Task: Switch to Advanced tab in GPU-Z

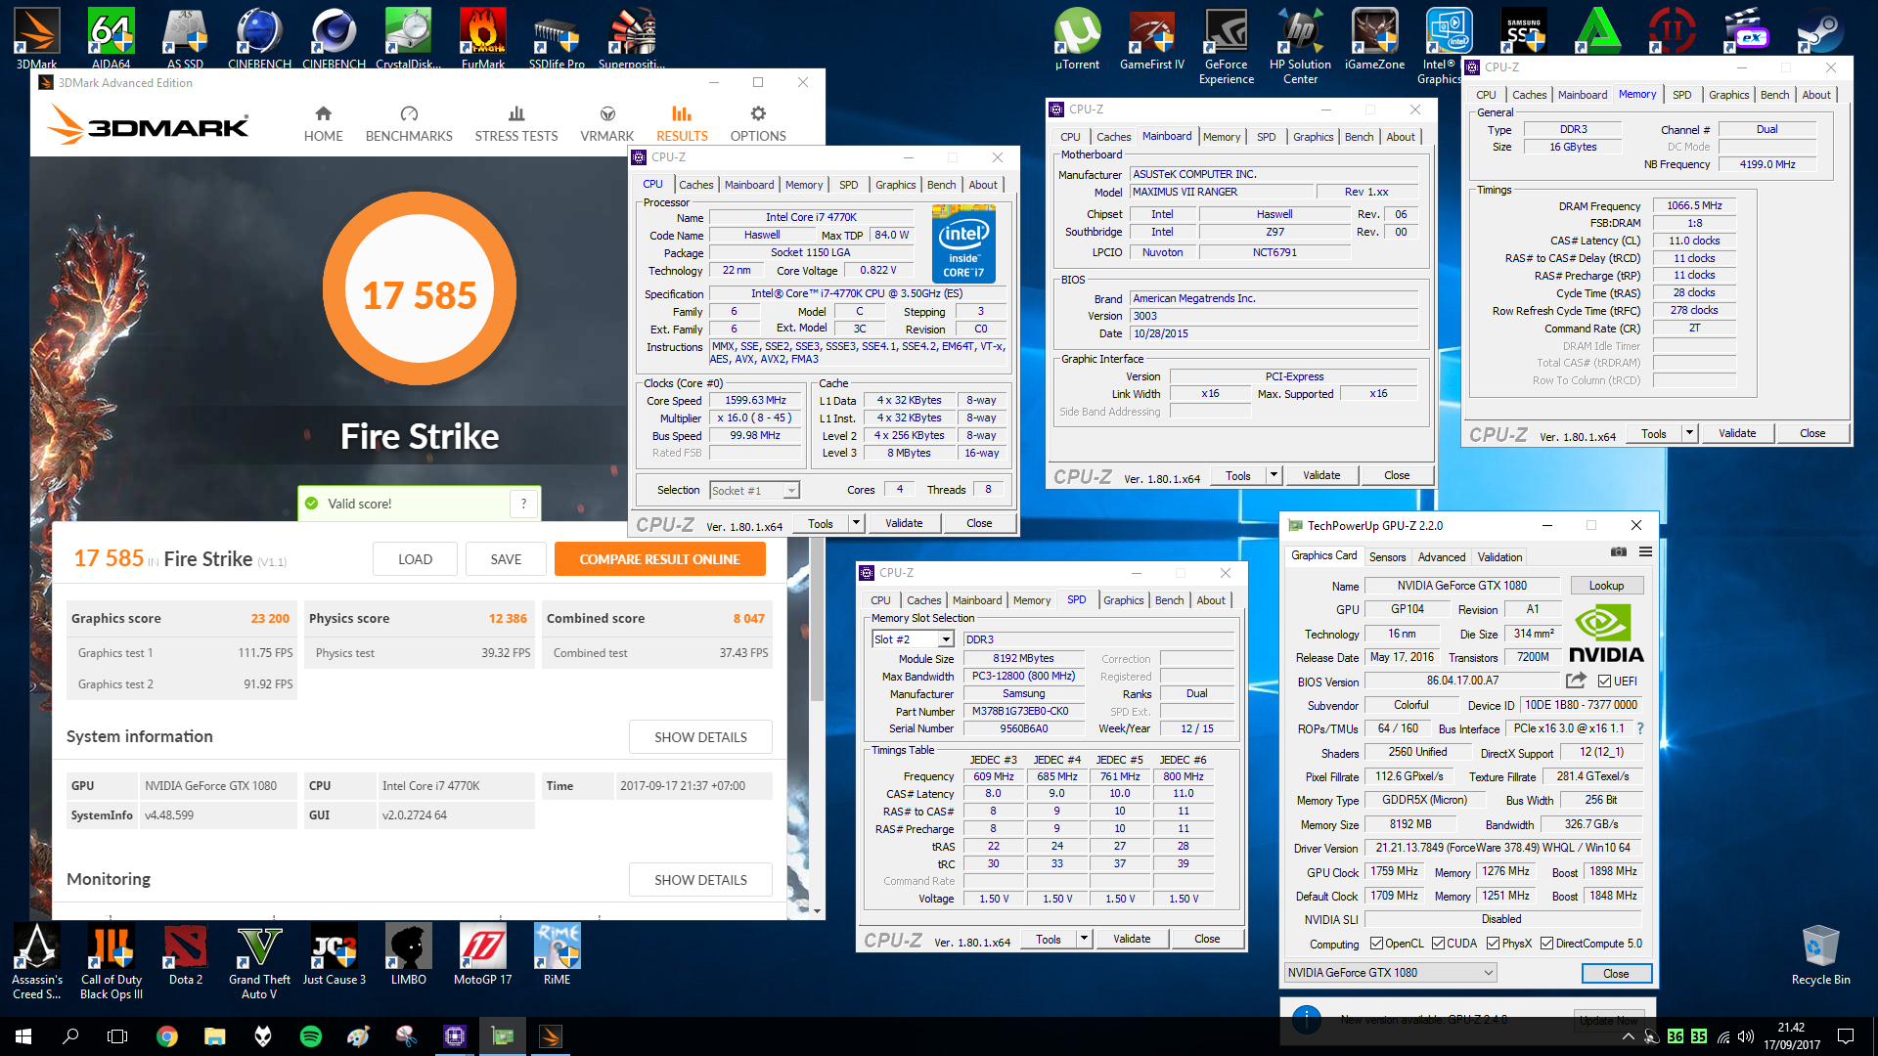Action: click(x=1442, y=557)
